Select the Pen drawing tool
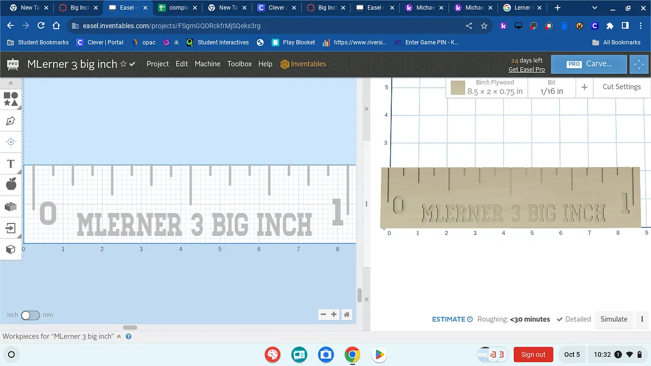The width and height of the screenshot is (651, 366). point(11,121)
